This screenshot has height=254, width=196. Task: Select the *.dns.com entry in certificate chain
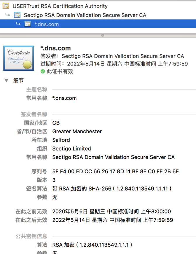pyautogui.click(x=47, y=24)
